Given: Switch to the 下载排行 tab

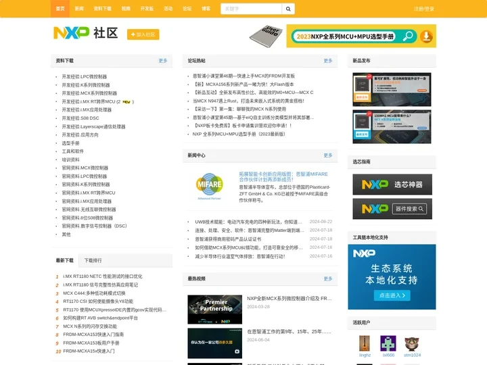Looking at the screenshot, I should [x=93, y=260].
